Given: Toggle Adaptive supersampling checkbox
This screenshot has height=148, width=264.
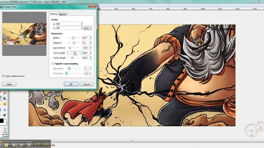Looking at the screenshot, I should [53, 64].
